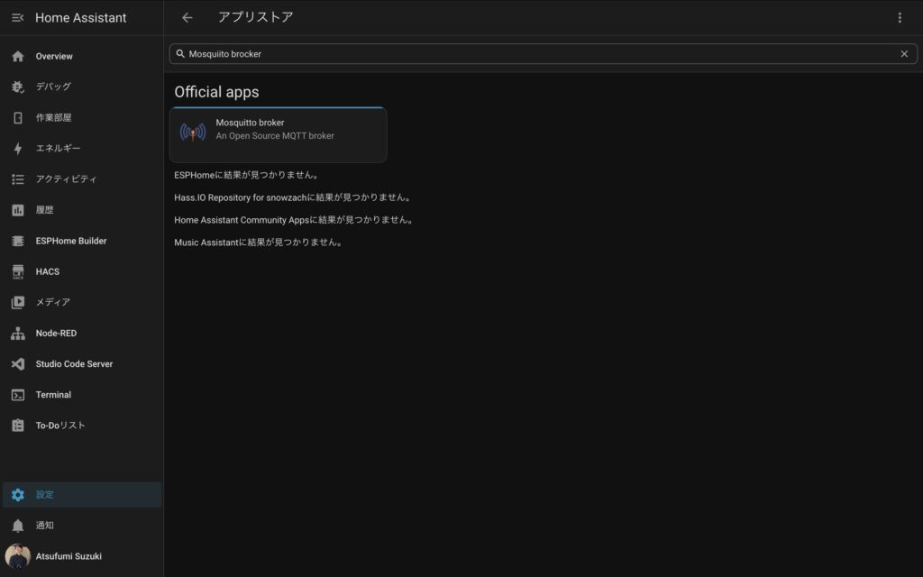Open the Atsufumi Suzuki user profile

pos(69,556)
